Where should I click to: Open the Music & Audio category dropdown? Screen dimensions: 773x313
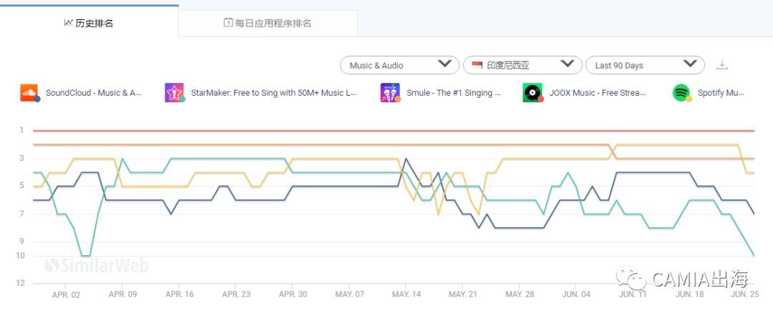tap(399, 65)
